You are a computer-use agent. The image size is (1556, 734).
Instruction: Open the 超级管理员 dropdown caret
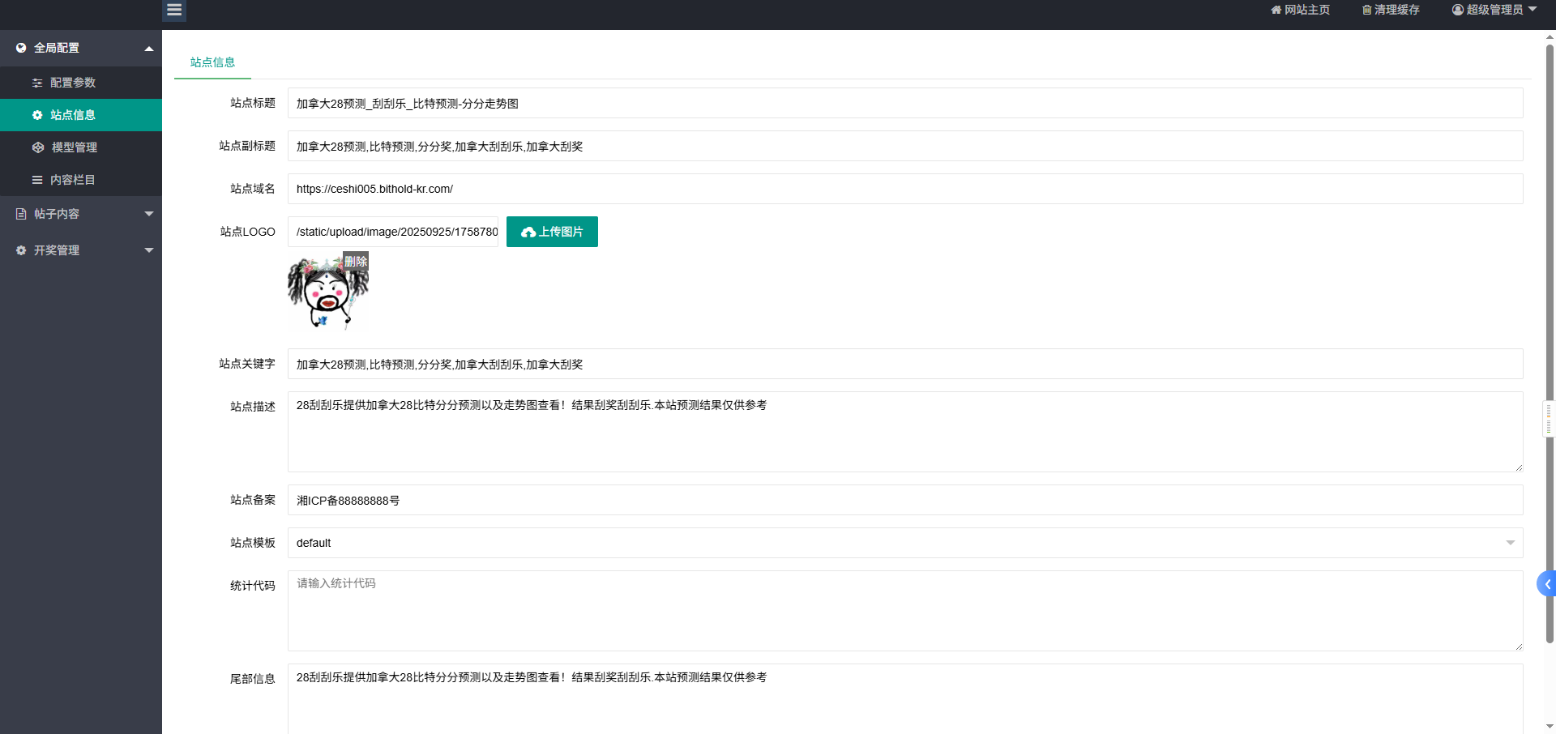click(x=1532, y=10)
